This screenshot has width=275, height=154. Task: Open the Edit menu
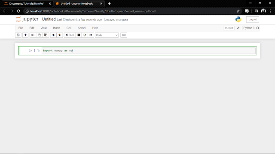tap(32, 28)
